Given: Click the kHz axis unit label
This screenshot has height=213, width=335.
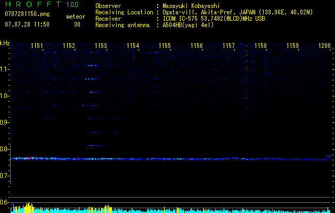Looking at the screenshot, I should (x=5, y=43).
